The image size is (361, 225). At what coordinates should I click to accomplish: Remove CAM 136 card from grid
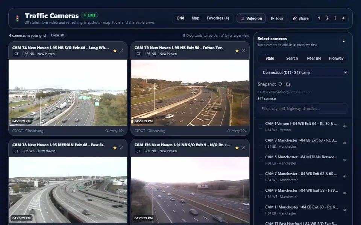click(x=243, y=148)
